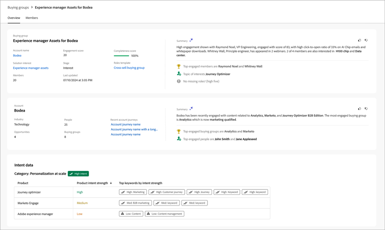
Task: Open the Cross-sell buying group template link
Action: 129,68
